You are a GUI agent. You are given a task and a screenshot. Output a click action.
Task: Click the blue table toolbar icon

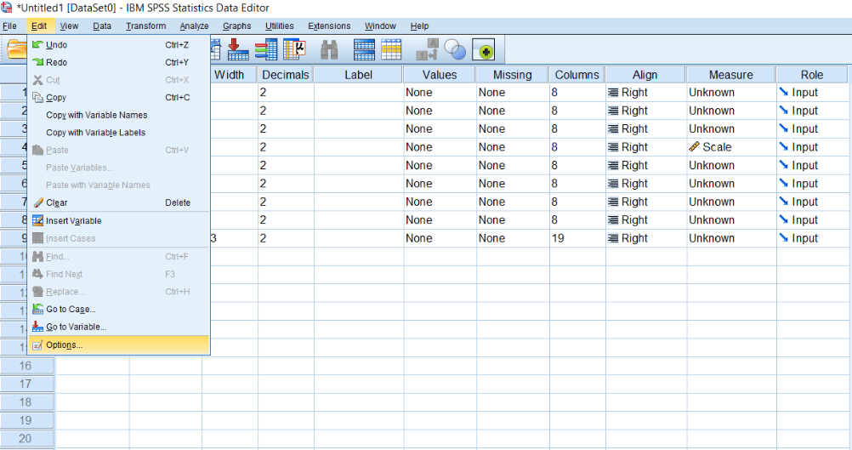click(x=364, y=50)
